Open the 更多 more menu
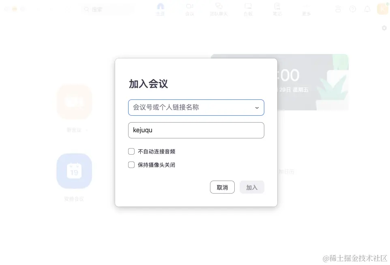This screenshot has width=390, height=265. (306, 9)
